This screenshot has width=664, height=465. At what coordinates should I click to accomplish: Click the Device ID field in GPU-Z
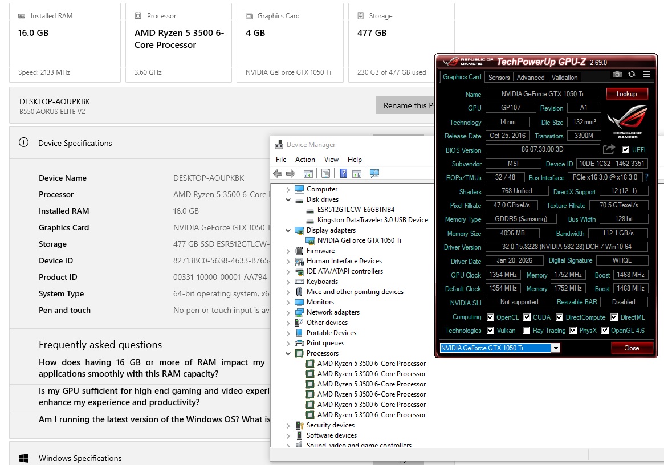[612, 163]
